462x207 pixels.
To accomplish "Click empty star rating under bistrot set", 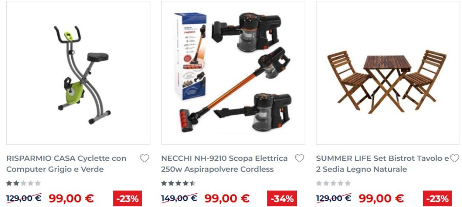I will [x=333, y=183].
